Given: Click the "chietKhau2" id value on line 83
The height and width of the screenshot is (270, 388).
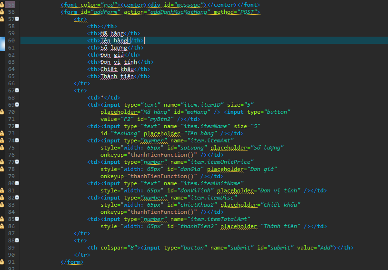Looking at the screenshot, I should click(197, 205).
